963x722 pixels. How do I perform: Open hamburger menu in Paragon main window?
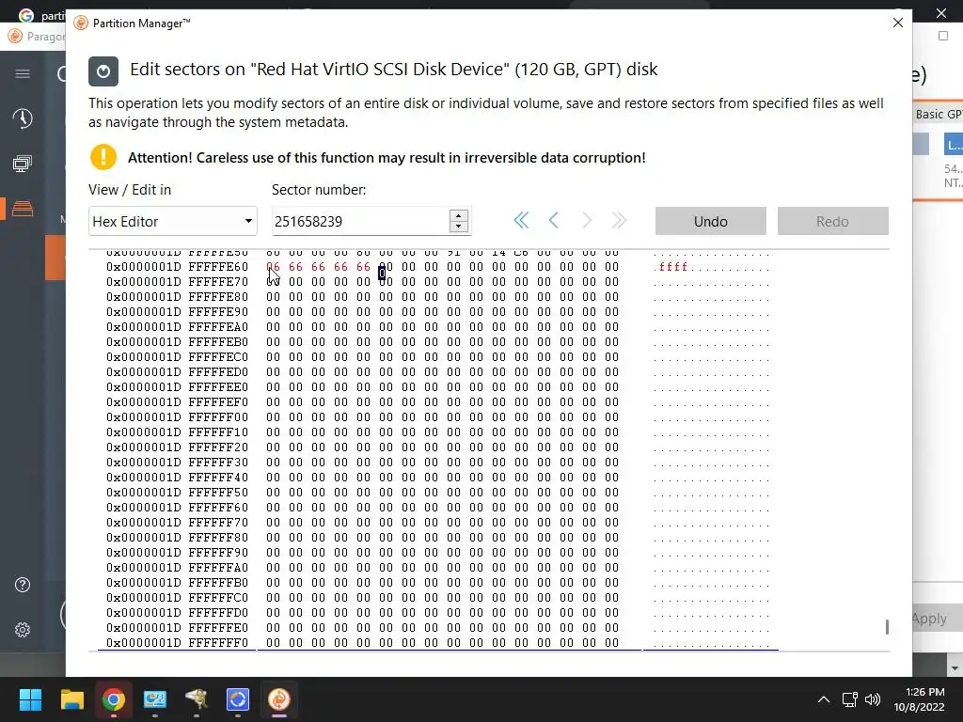click(x=23, y=73)
